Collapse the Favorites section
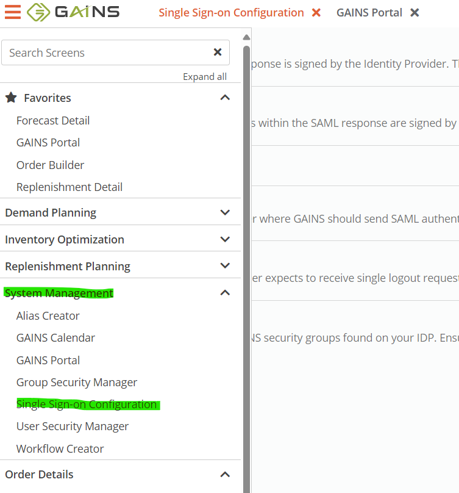The width and height of the screenshot is (459, 493). point(225,98)
